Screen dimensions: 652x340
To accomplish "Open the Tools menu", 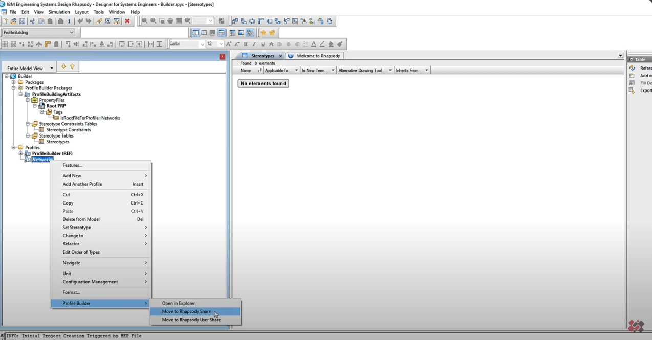I will tap(98, 12).
